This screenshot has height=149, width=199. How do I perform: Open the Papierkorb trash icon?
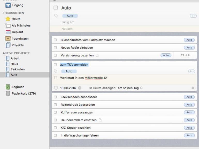8,93
